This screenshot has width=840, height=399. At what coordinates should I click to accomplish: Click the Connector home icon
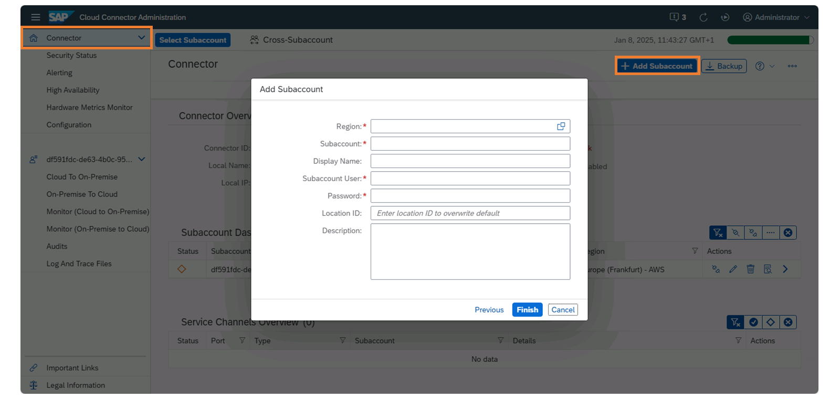34,38
